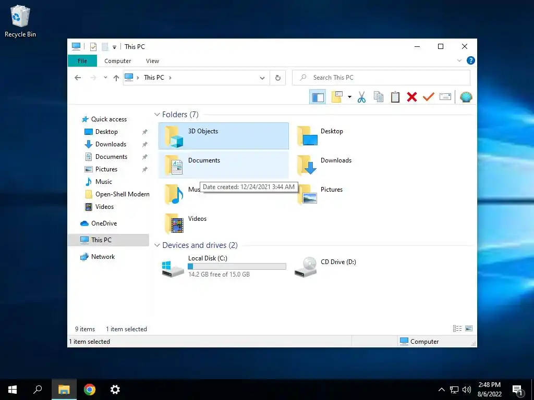This screenshot has width=534, height=400.
Task: Open Pictures in Quick access
Action: coord(106,169)
